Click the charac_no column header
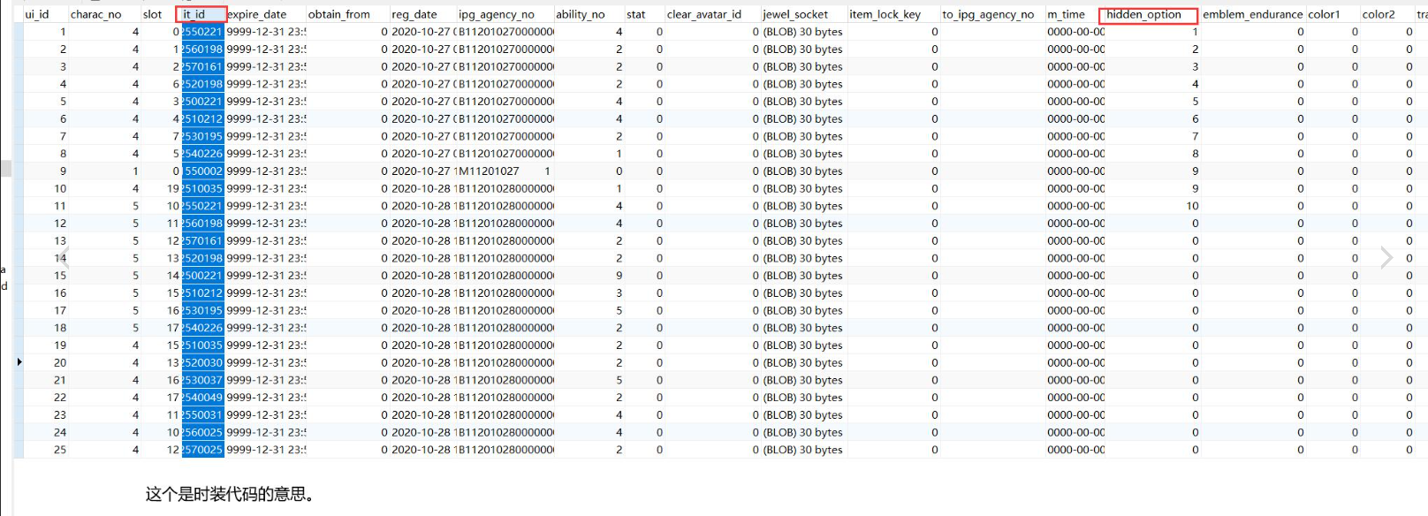The image size is (1428, 516). pos(95,14)
